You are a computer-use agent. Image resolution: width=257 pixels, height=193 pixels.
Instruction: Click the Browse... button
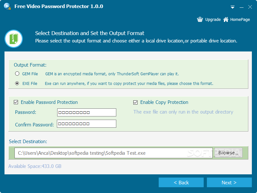tap(228, 152)
